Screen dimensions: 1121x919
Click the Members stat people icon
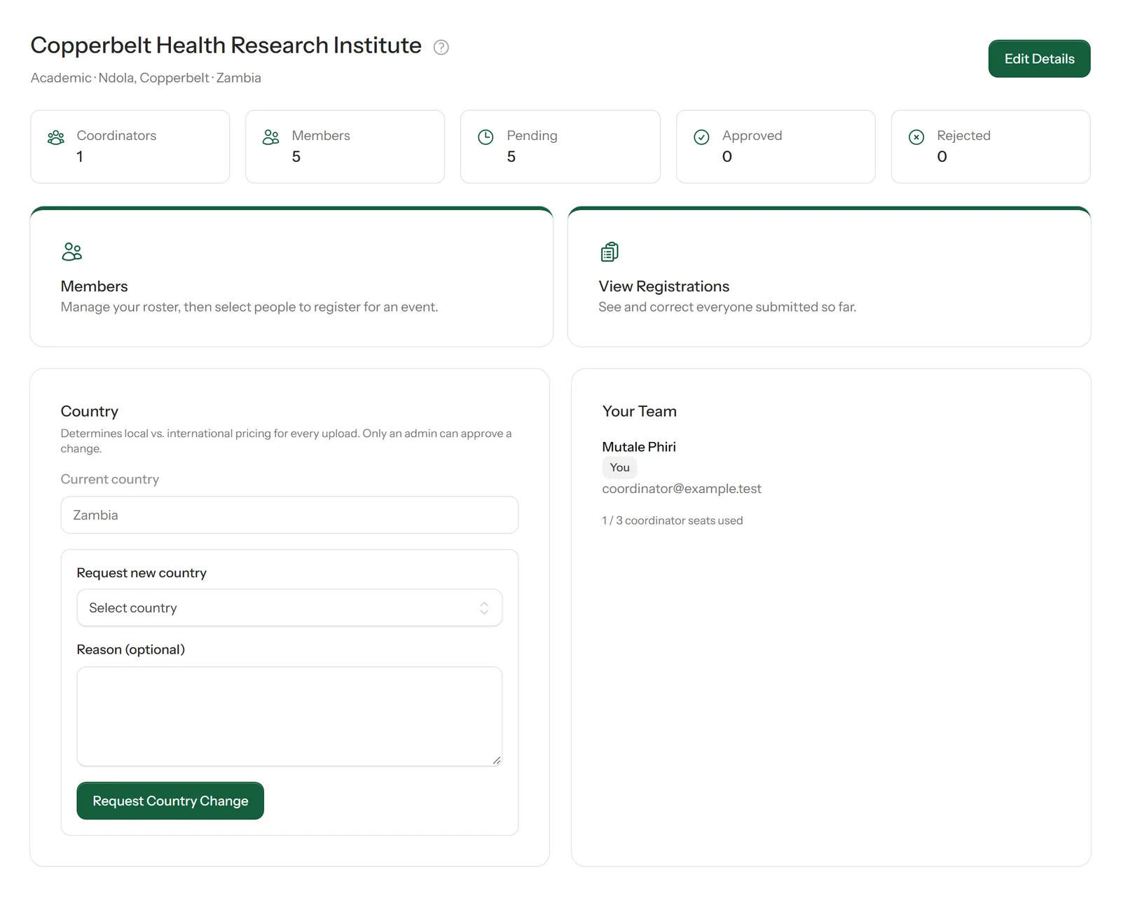(x=271, y=137)
